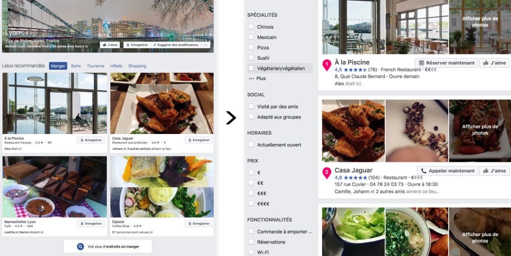Click Enregistrer bookmark for Diploid card
511x256 pixels.
(199, 224)
